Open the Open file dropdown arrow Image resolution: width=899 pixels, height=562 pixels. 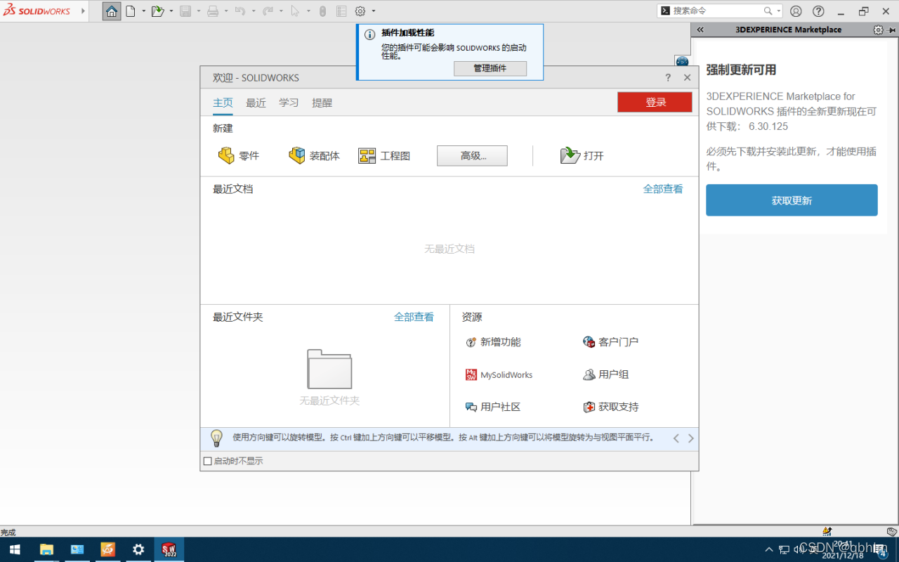click(x=171, y=11)
